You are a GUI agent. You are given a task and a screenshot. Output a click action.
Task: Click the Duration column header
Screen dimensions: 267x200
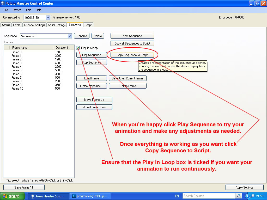pyautogui.click(x=63, y=48)
